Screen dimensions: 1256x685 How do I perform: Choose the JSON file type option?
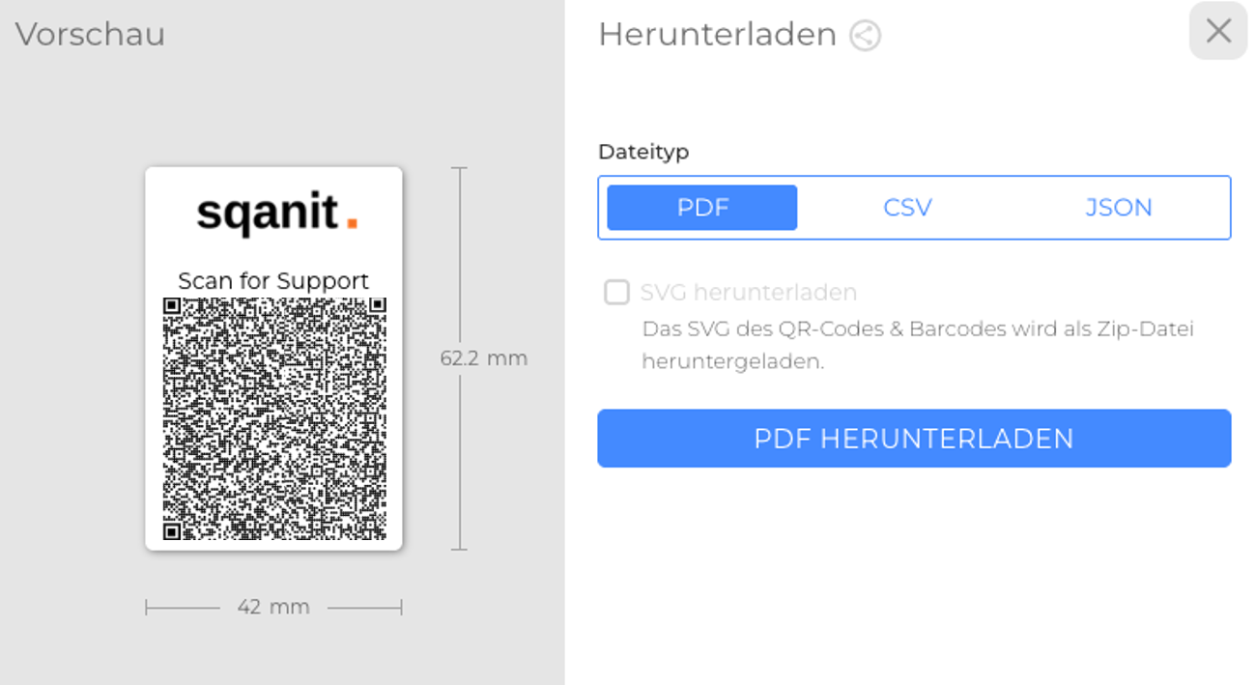[x=1119, y=208]
